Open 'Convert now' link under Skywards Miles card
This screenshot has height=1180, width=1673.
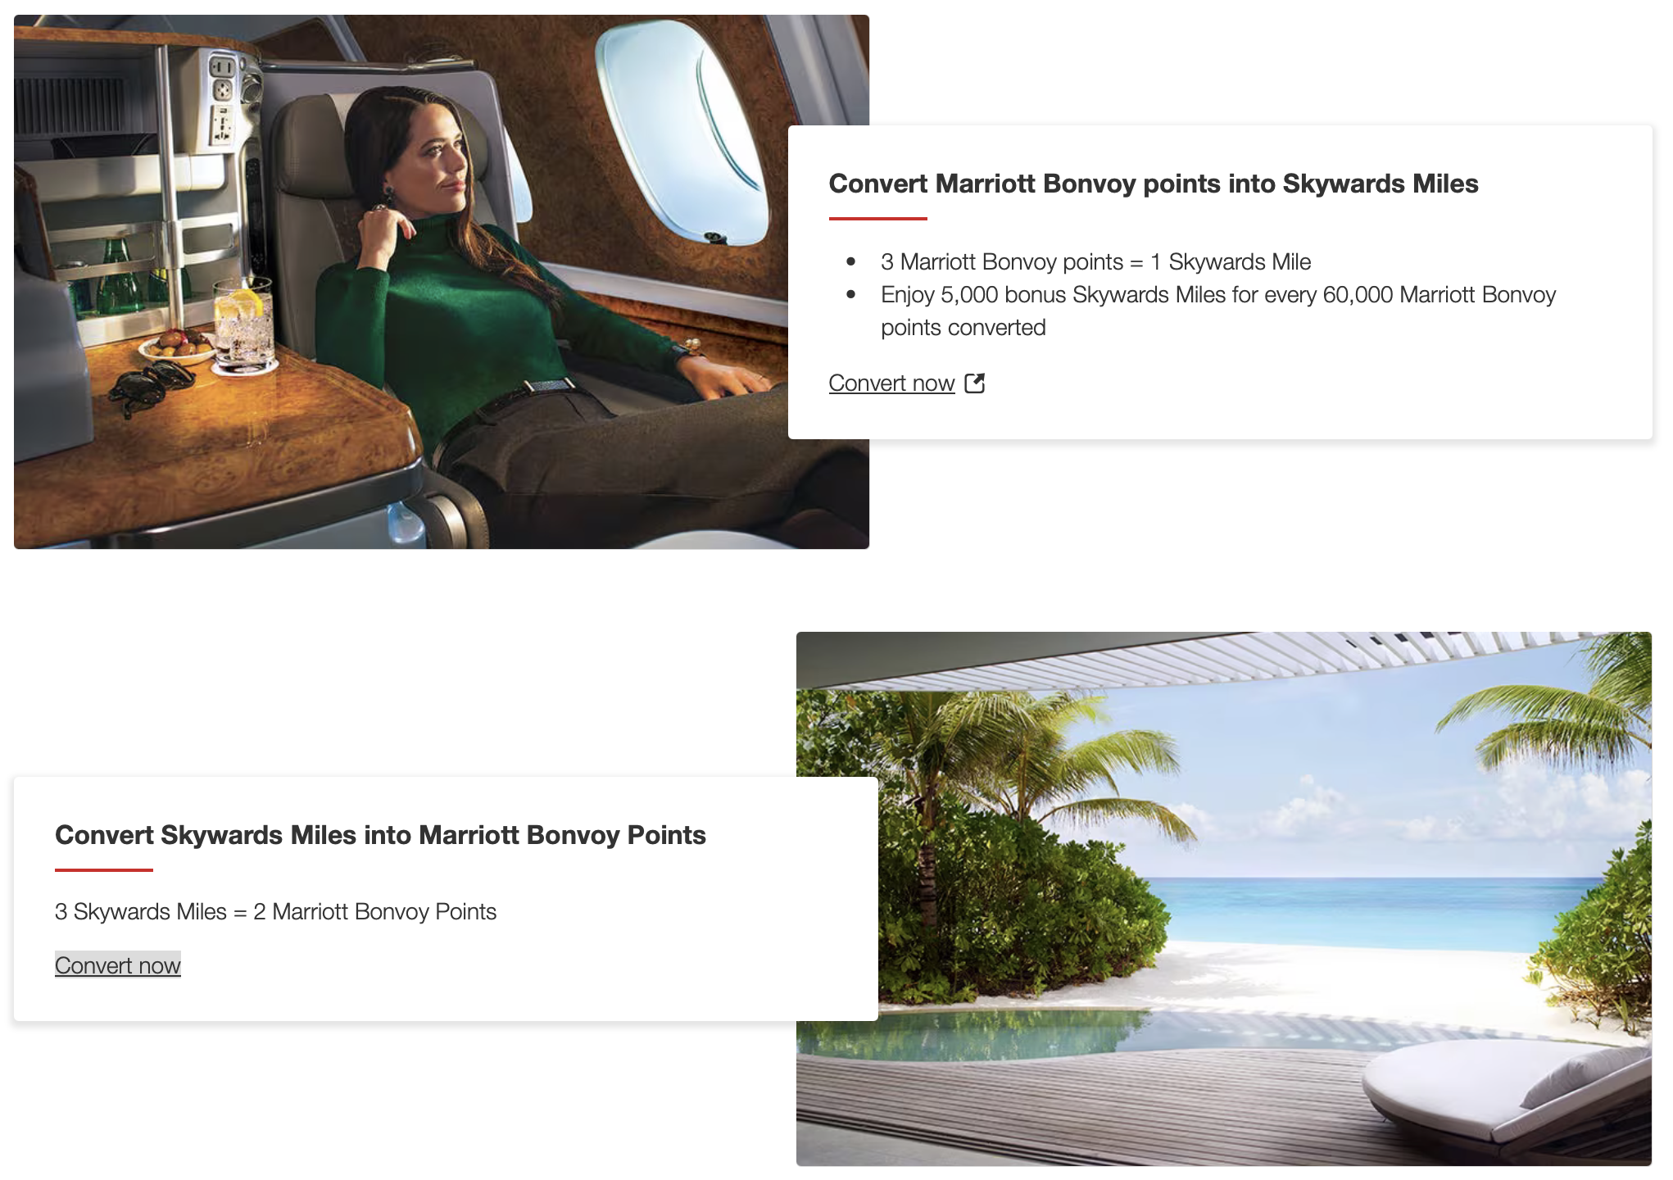point(118,965)
